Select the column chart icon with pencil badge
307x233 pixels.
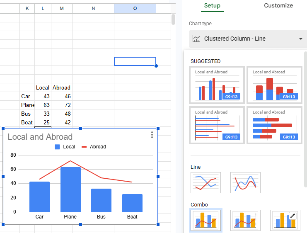(285, 220)
